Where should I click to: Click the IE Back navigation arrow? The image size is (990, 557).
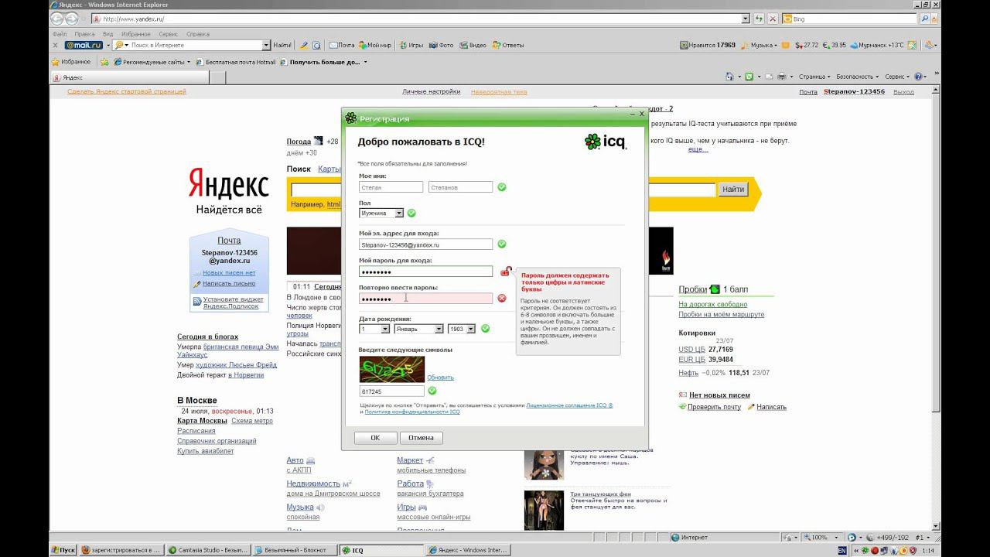pyautogui.click(x=58, y=19)
